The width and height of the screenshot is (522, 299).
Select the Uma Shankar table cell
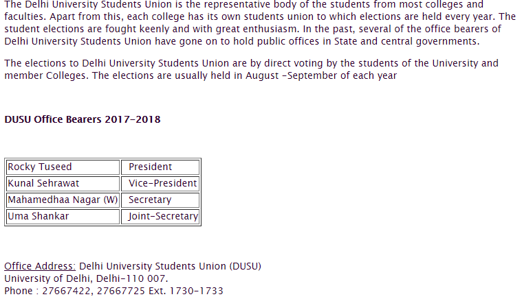click(63, 217)
